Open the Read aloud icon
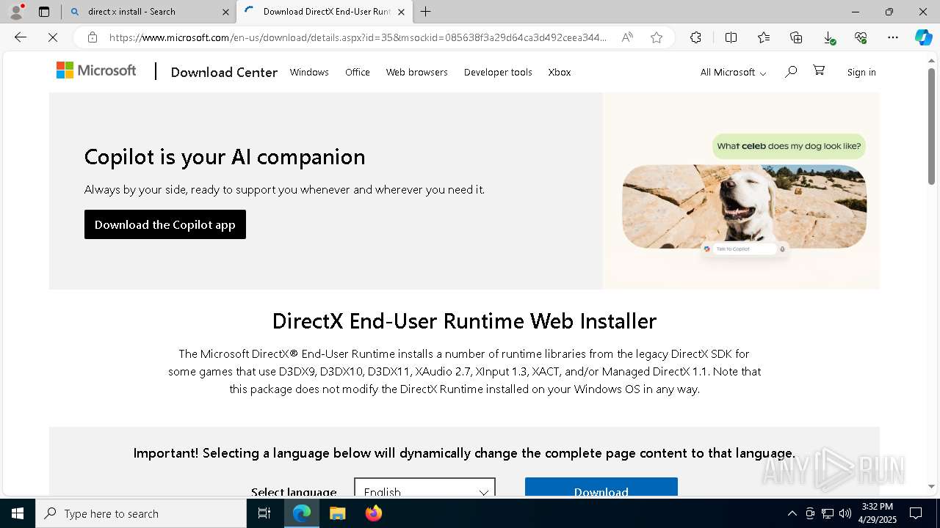The width and height of the screenshot is (940, 528). tap(627, 37)
